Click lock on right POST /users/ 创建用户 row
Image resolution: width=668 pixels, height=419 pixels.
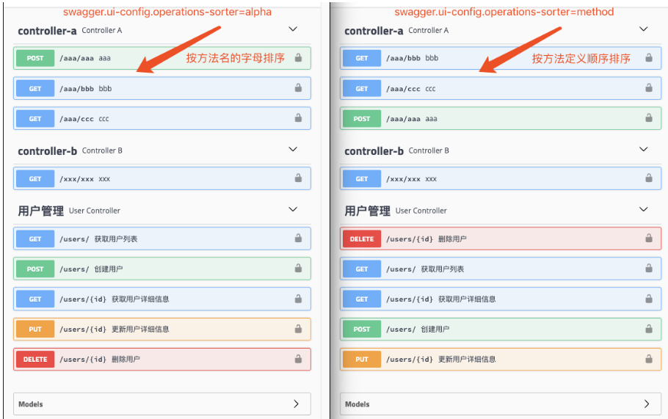tap(649, 329)
